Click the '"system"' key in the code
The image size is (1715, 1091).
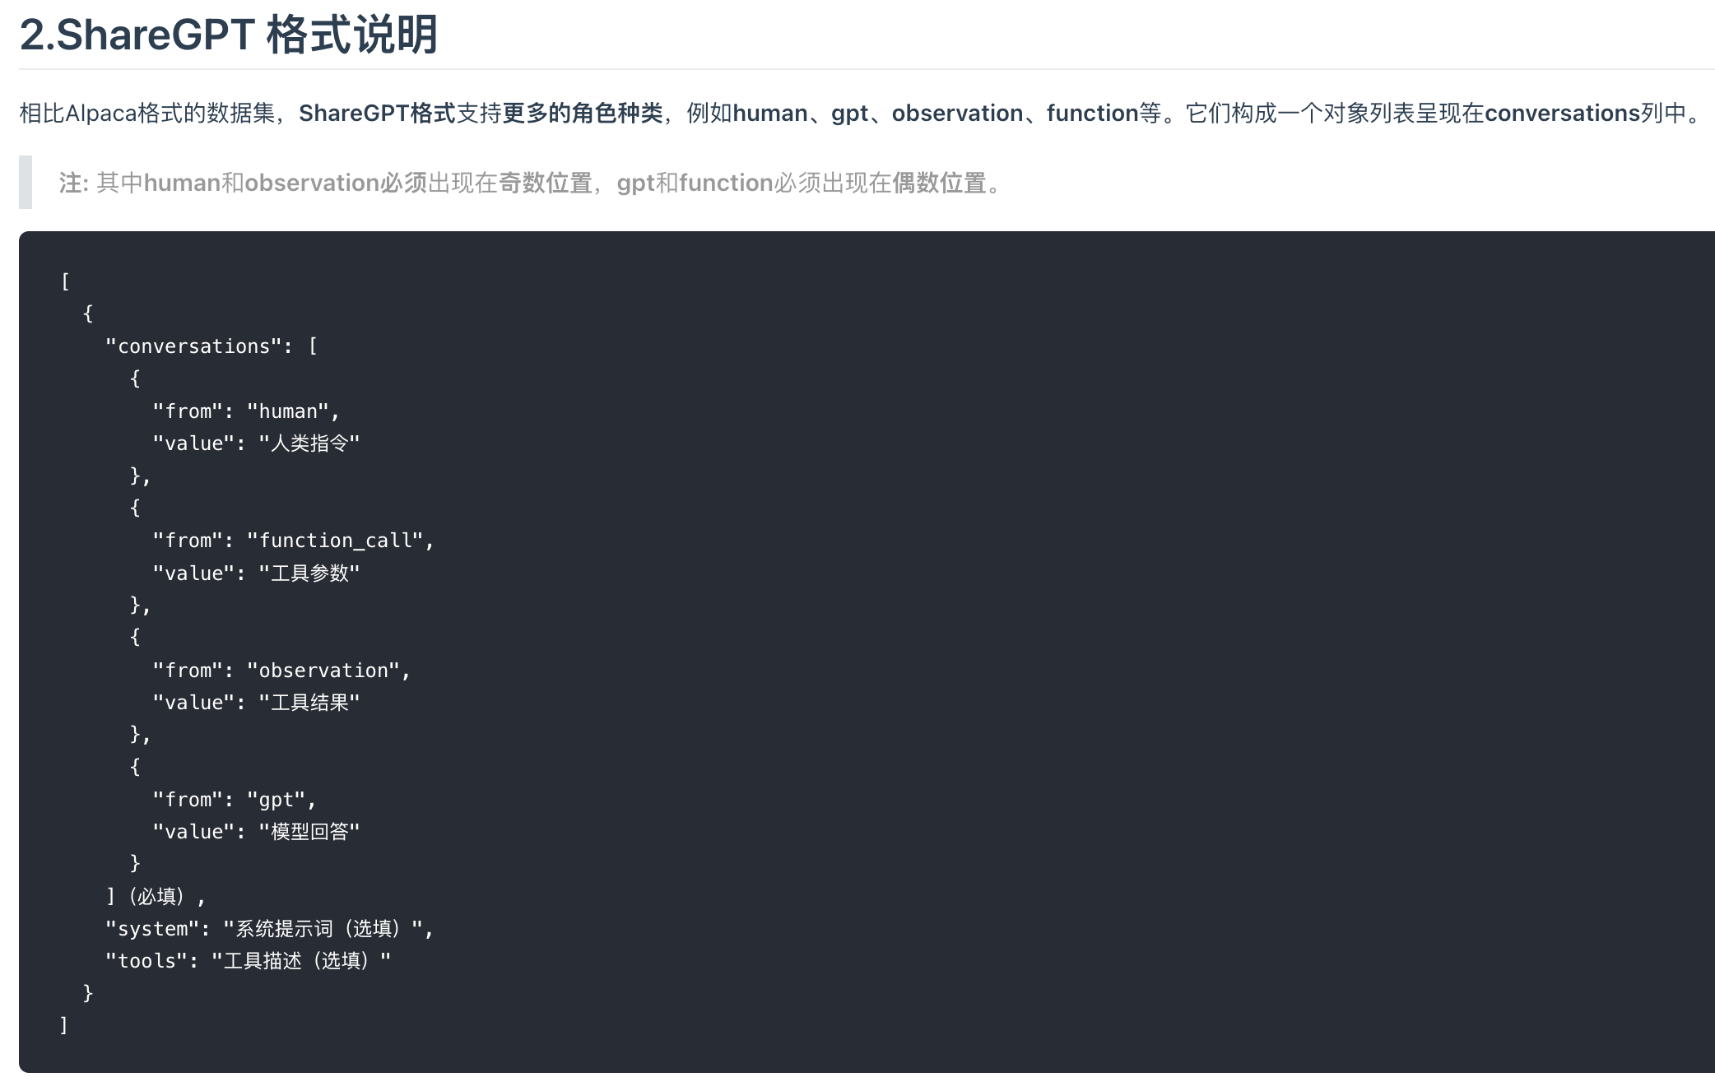(152, 929)
